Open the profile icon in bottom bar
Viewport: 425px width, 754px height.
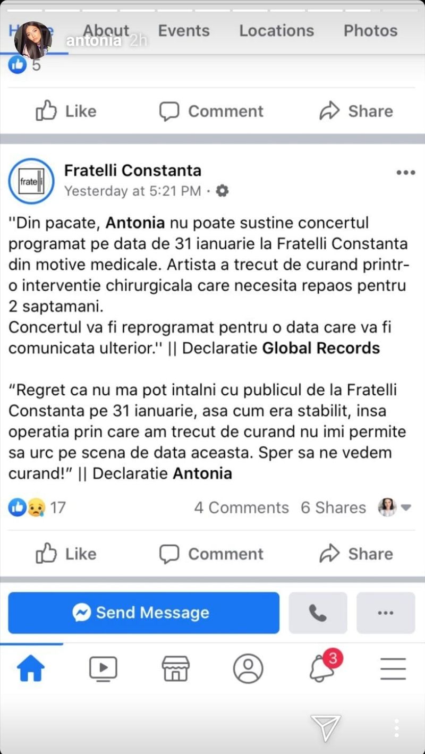(x=248, y=668)
